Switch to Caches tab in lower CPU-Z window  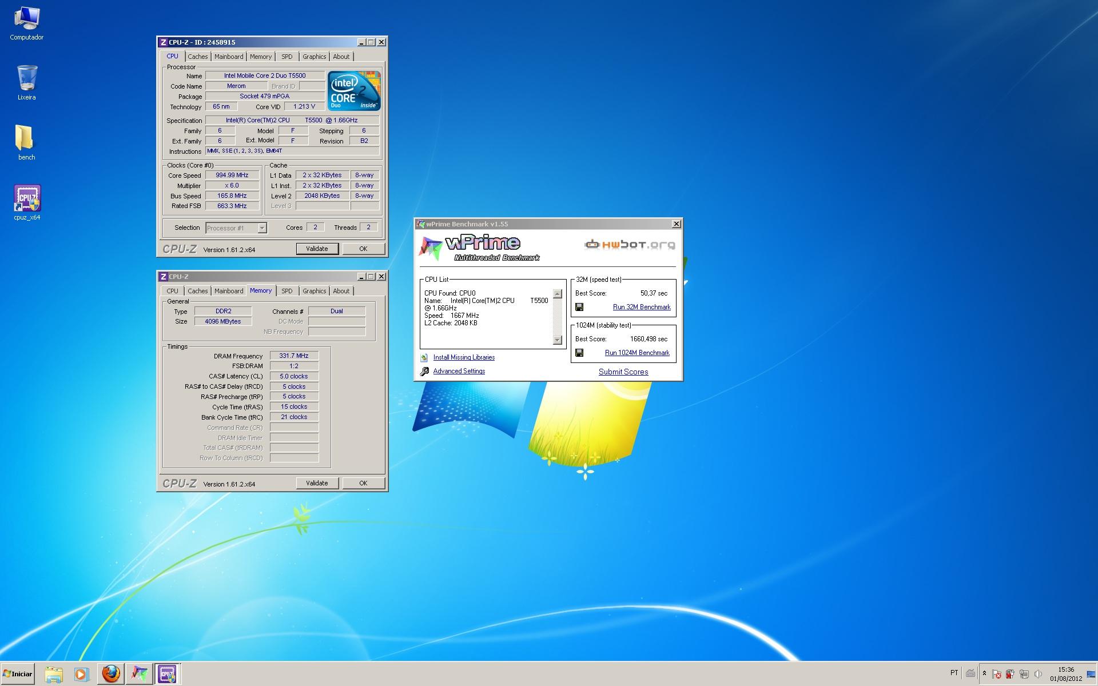point(197,291)
